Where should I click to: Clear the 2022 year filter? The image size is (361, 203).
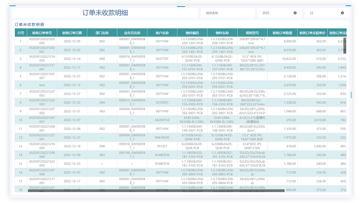[x=295, y=13]
